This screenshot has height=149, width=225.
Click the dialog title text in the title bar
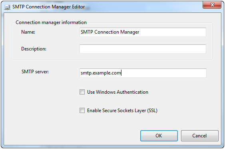[48, 7]
